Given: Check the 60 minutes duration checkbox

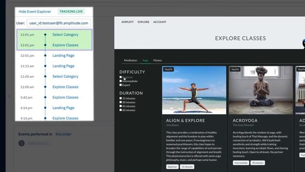Looking at the screenshot, I should click(x=121, y=110).
